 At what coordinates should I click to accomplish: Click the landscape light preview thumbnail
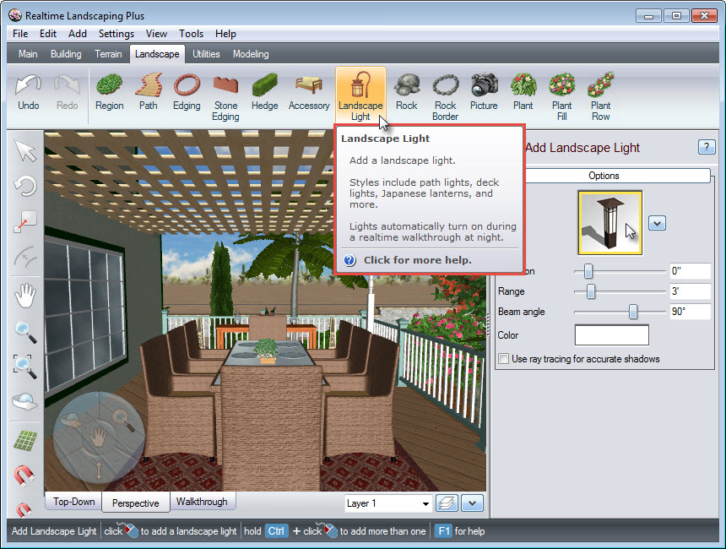point(610,223)
